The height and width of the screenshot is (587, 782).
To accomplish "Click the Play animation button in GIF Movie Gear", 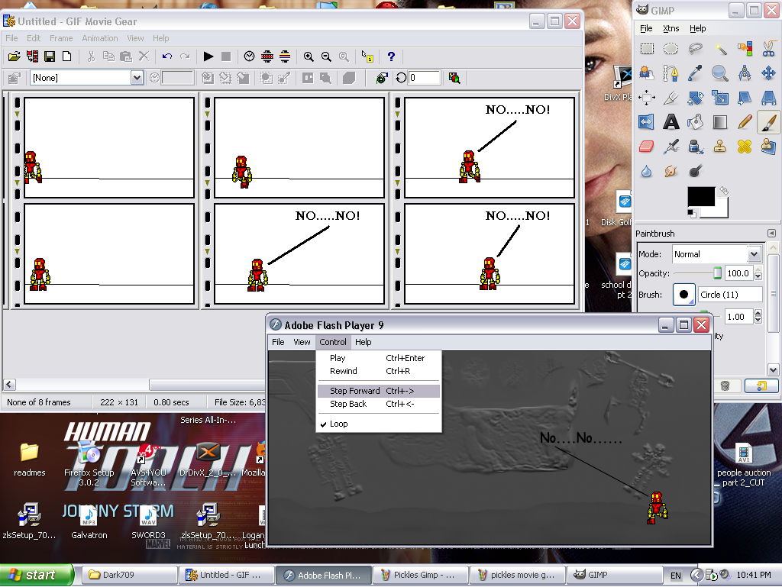I will click(208, 56).
